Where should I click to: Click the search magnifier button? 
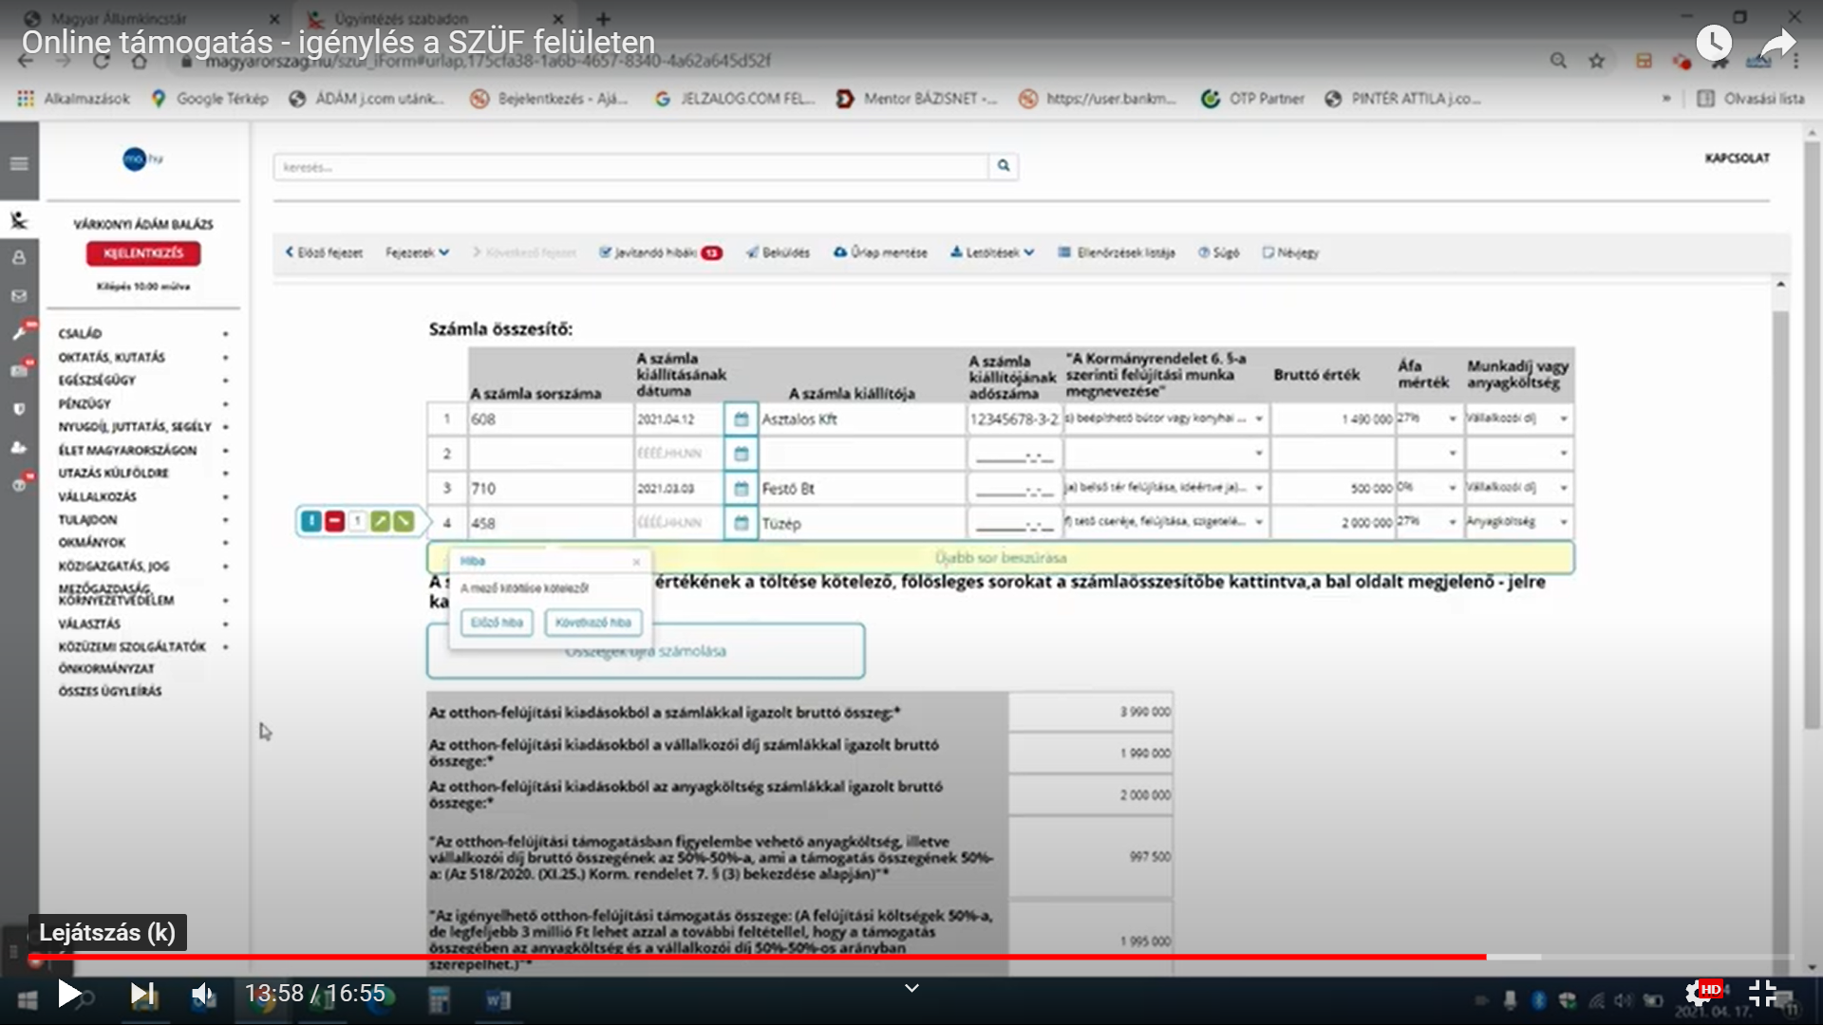pyautogui.click(x=1003, y=166)
